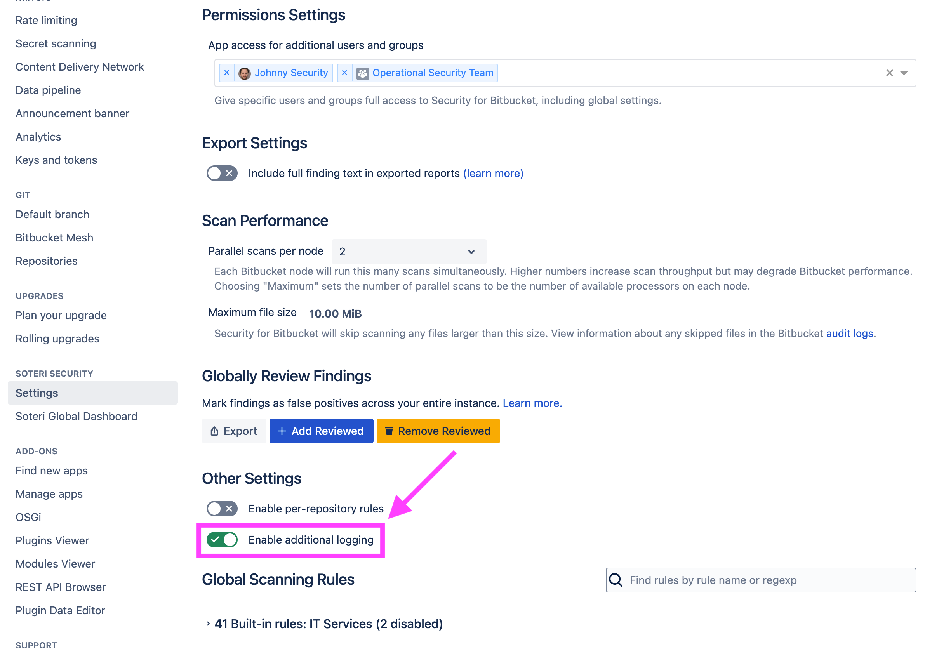Remove Johnny Security from app access
932x648 pixels.
[226, 73]
